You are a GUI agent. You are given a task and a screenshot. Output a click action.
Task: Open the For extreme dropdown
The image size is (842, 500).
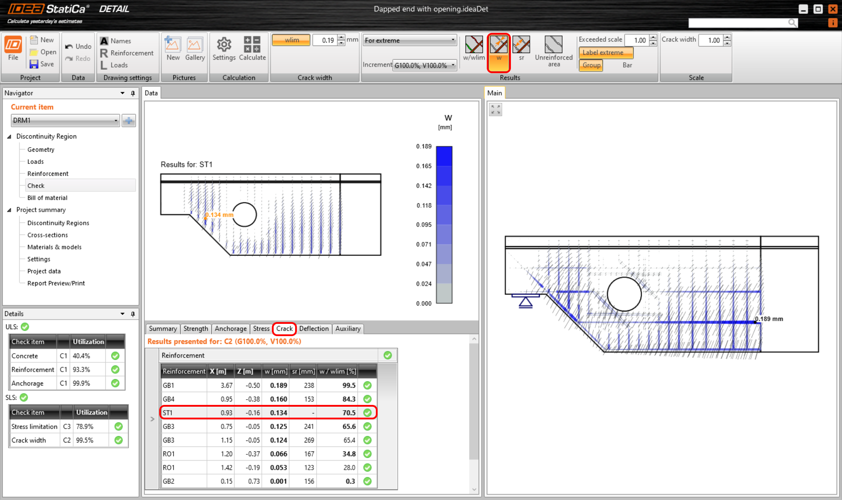(410, 40)
